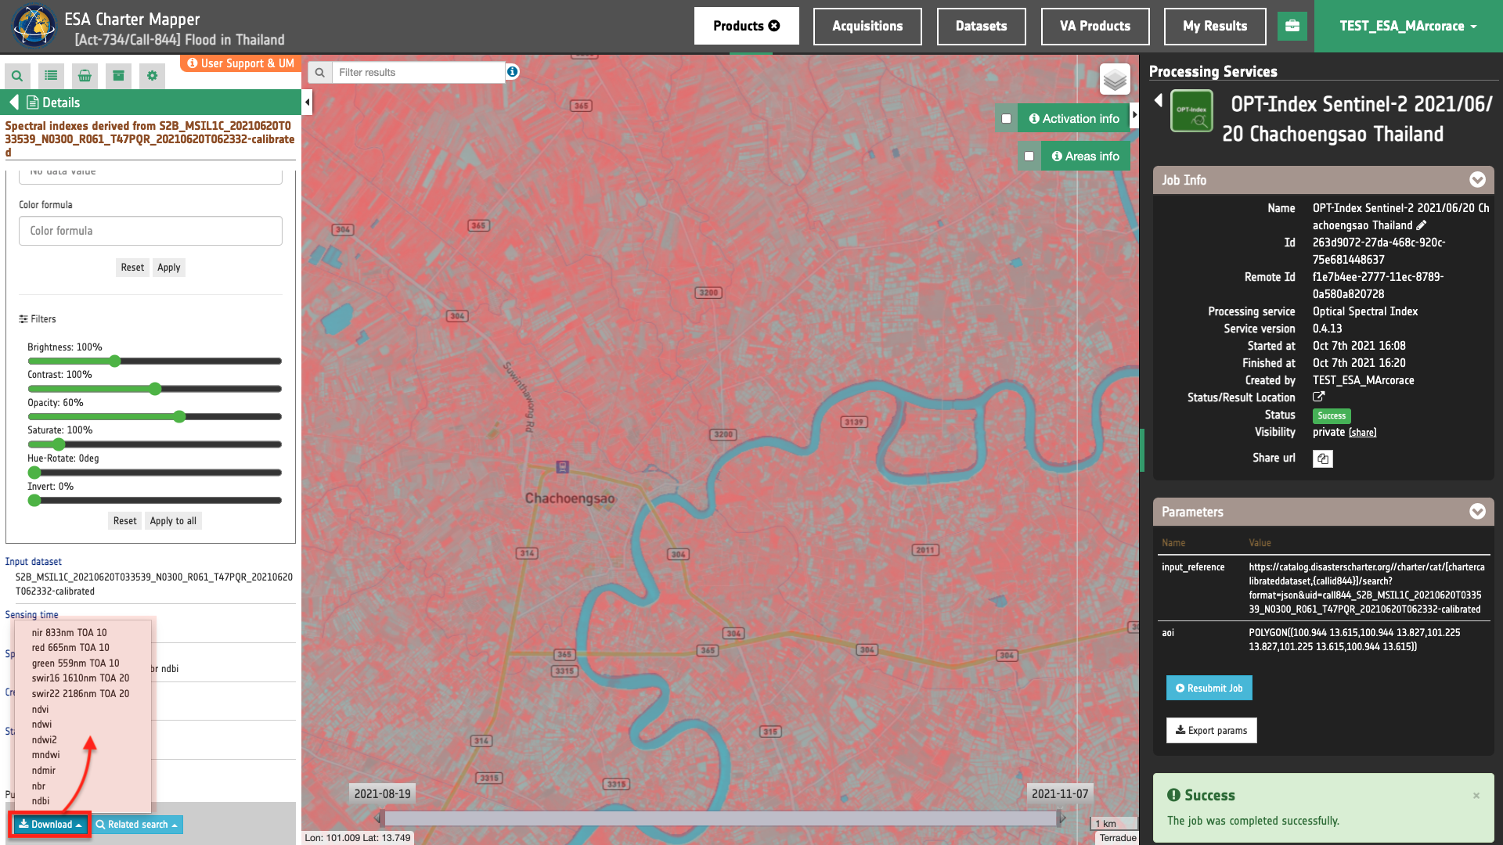Open the Activation info button
The width and height of the screenshot is (1503, 845).
[1074, 119]
